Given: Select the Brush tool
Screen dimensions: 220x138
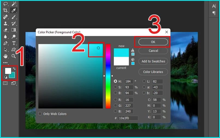Looking at the screenshot, I should pyautogui.click(x=14, y=17).
